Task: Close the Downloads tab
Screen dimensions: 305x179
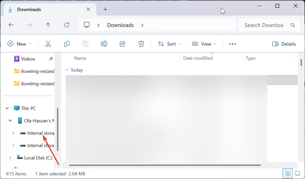Action: (x=88, y=9)
